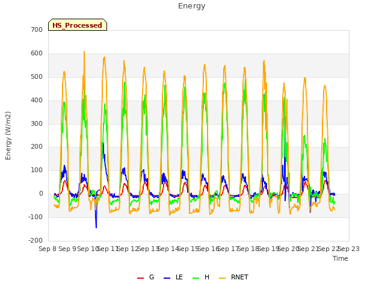Select the G legend label
This screenshot has height=289, width=385.
152,277
